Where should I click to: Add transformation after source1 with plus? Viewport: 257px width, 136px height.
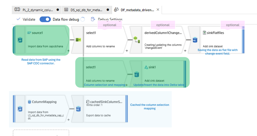68,51
